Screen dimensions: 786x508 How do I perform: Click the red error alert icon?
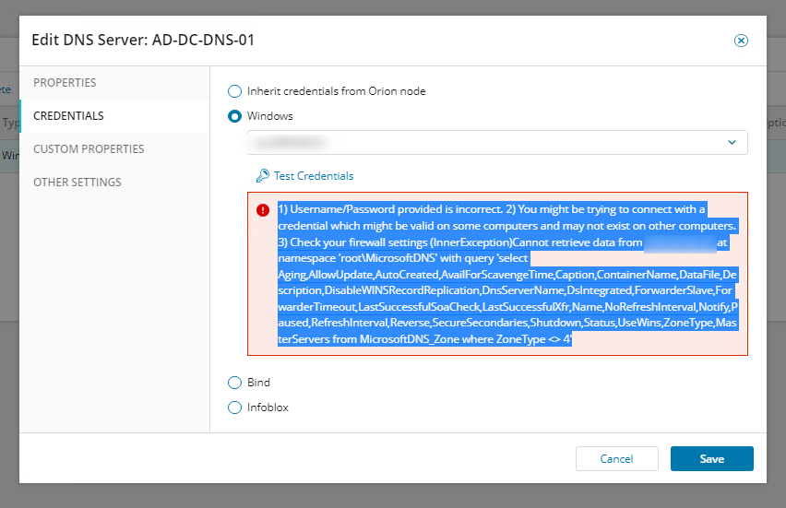(x=263, y=210)
